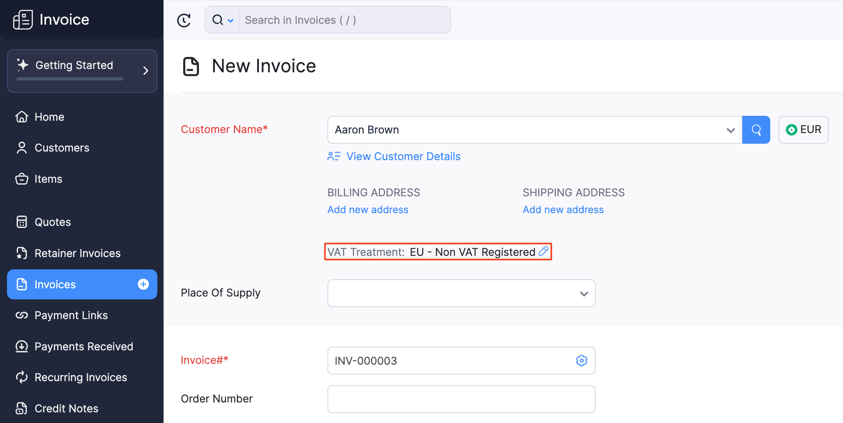Open the Place Of Supply dropdown
Screen dimensions: 843x423
[583, 293]
